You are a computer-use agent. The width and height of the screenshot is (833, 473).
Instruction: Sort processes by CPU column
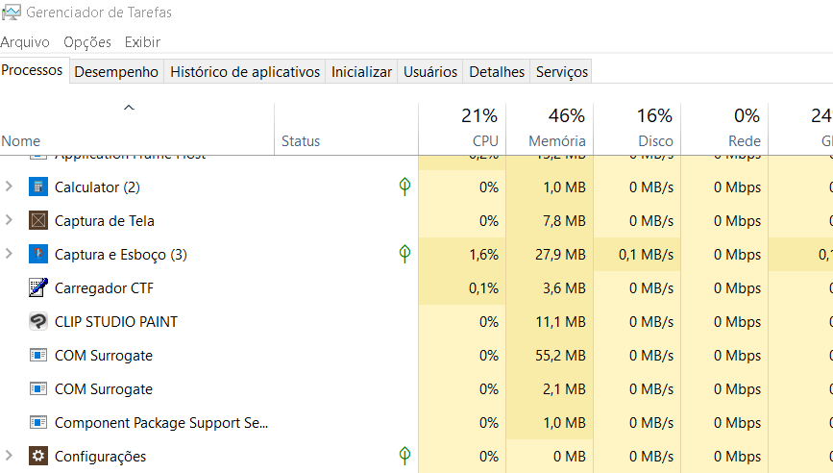click(x=462, y=129)
